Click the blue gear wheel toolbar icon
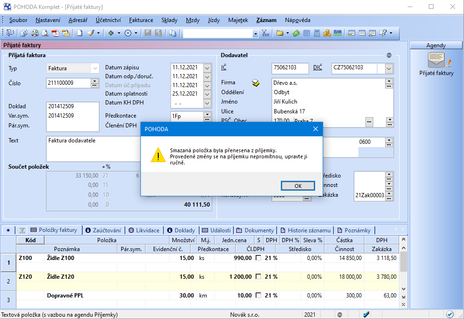This screenshot has height=319, width=464. tap(128, 33)
